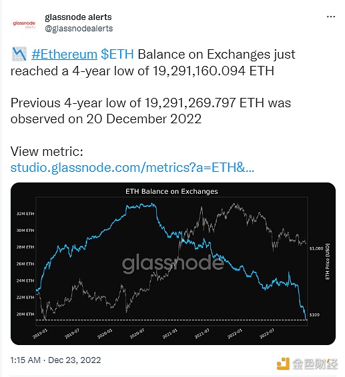Open the ETH Balance on Exchanges chart image
The height and width of the screenshot is (377, 345).
click(173, 264)
